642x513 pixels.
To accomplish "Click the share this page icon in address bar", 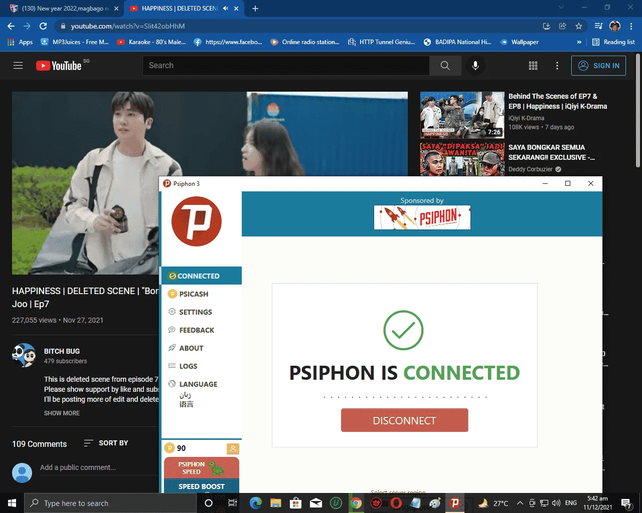I will (563, 26).
